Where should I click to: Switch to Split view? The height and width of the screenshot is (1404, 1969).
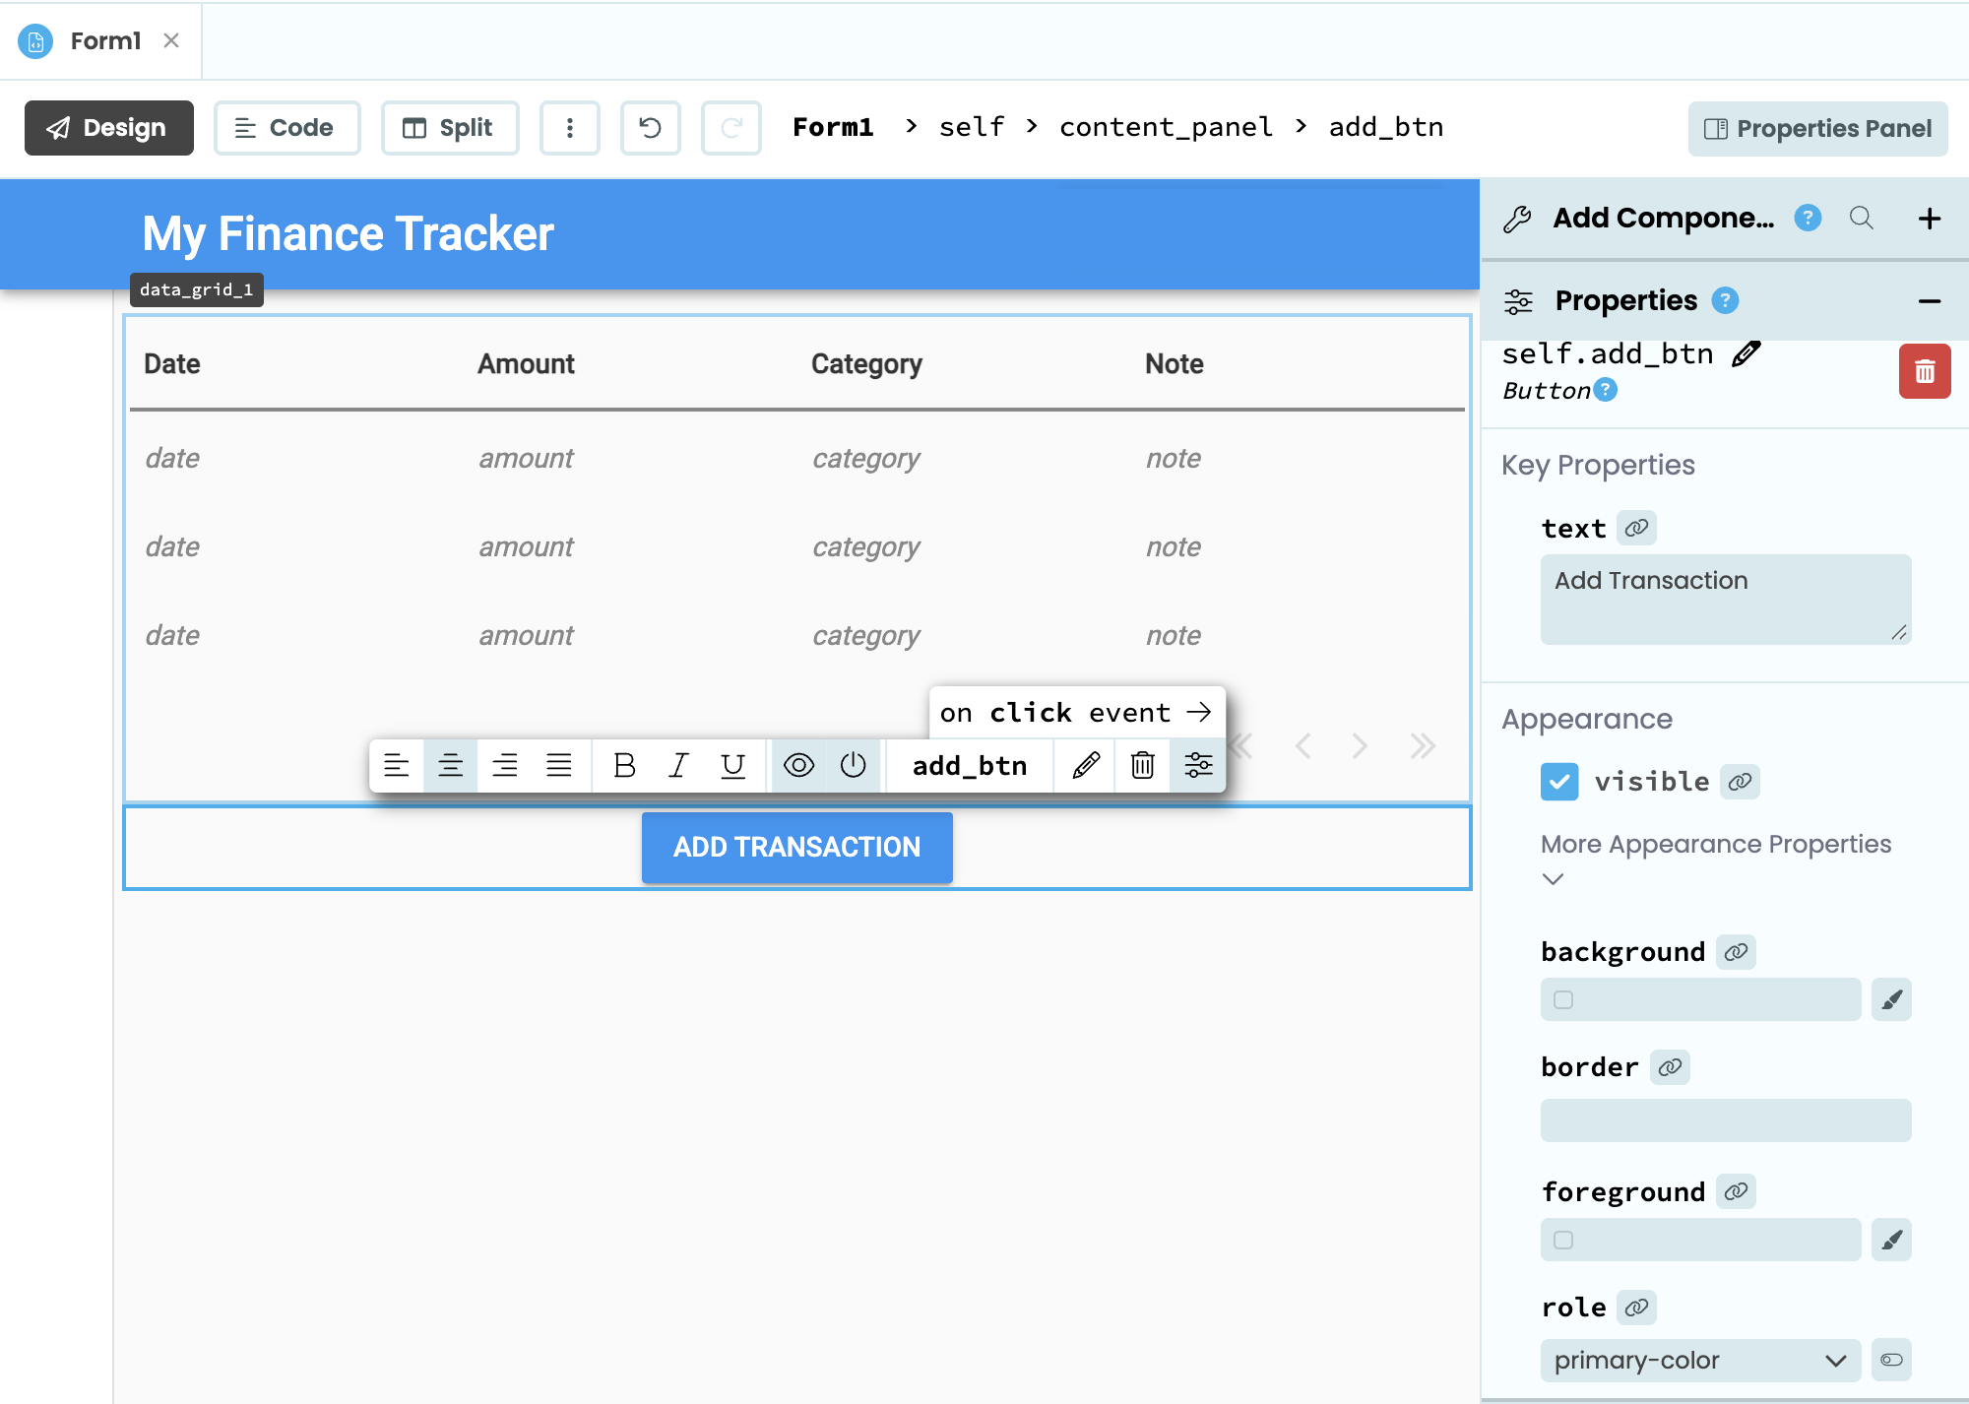449,128
